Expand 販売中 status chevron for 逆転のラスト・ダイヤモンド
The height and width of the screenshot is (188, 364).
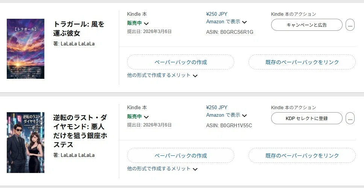pyautogui.click(x=146, y=117)
